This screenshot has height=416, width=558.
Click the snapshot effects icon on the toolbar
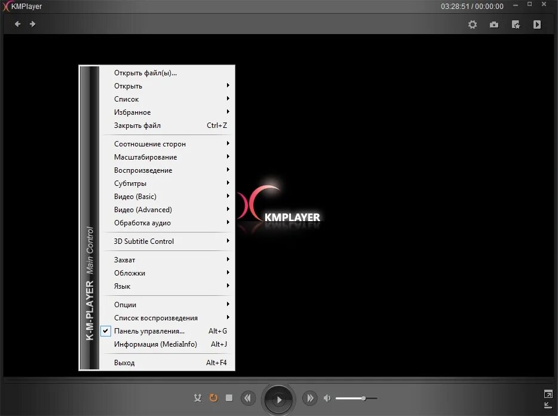click(x=516, y=25)
